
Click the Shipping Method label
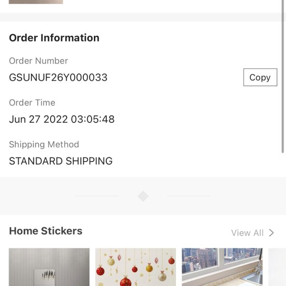pos(44,144)
